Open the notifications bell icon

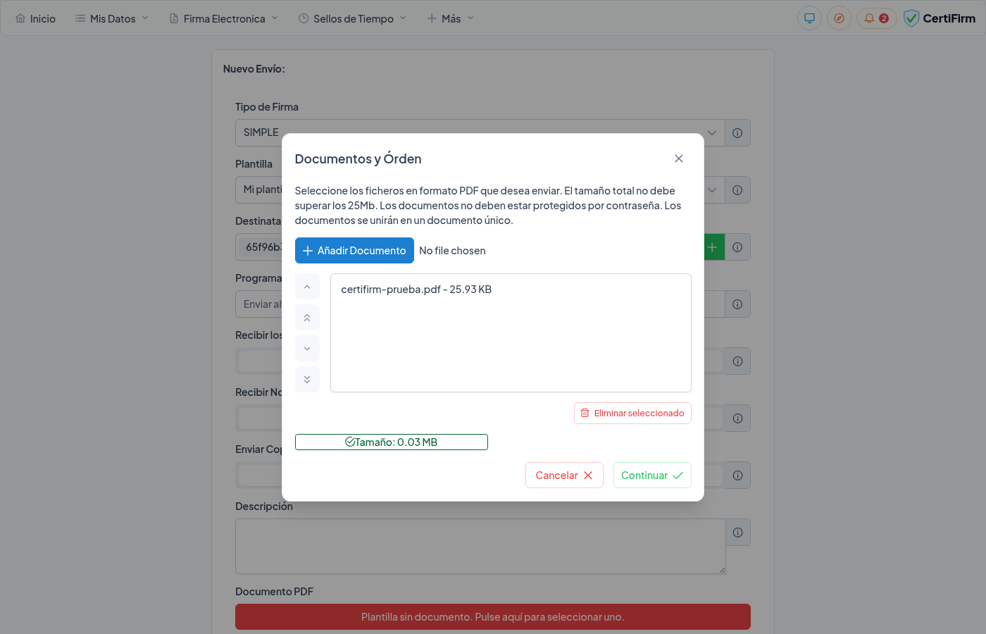tap(875, 18)
